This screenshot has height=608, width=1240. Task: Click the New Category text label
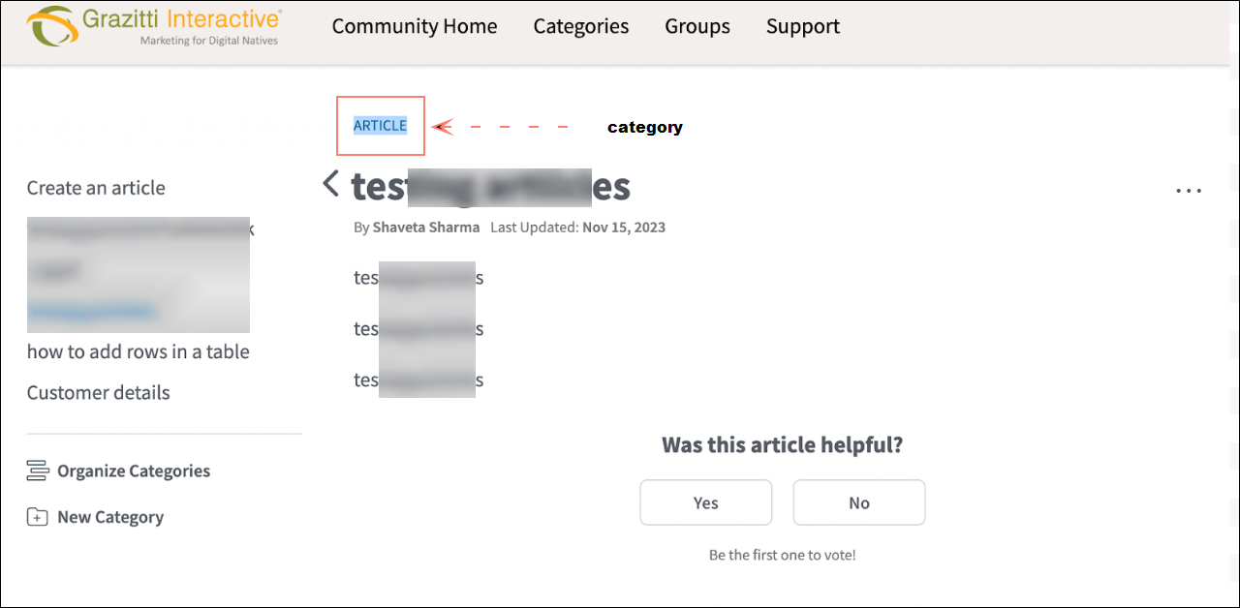pyautogui.click(x=110, y=517)
